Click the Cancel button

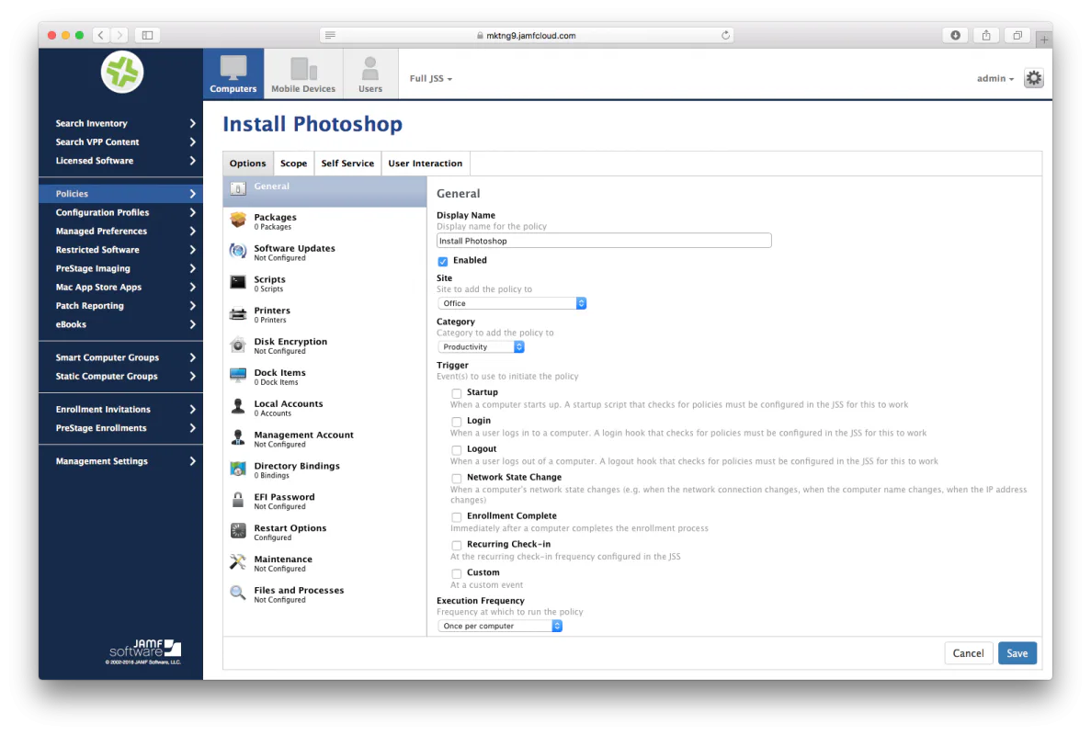pos(968,653)
